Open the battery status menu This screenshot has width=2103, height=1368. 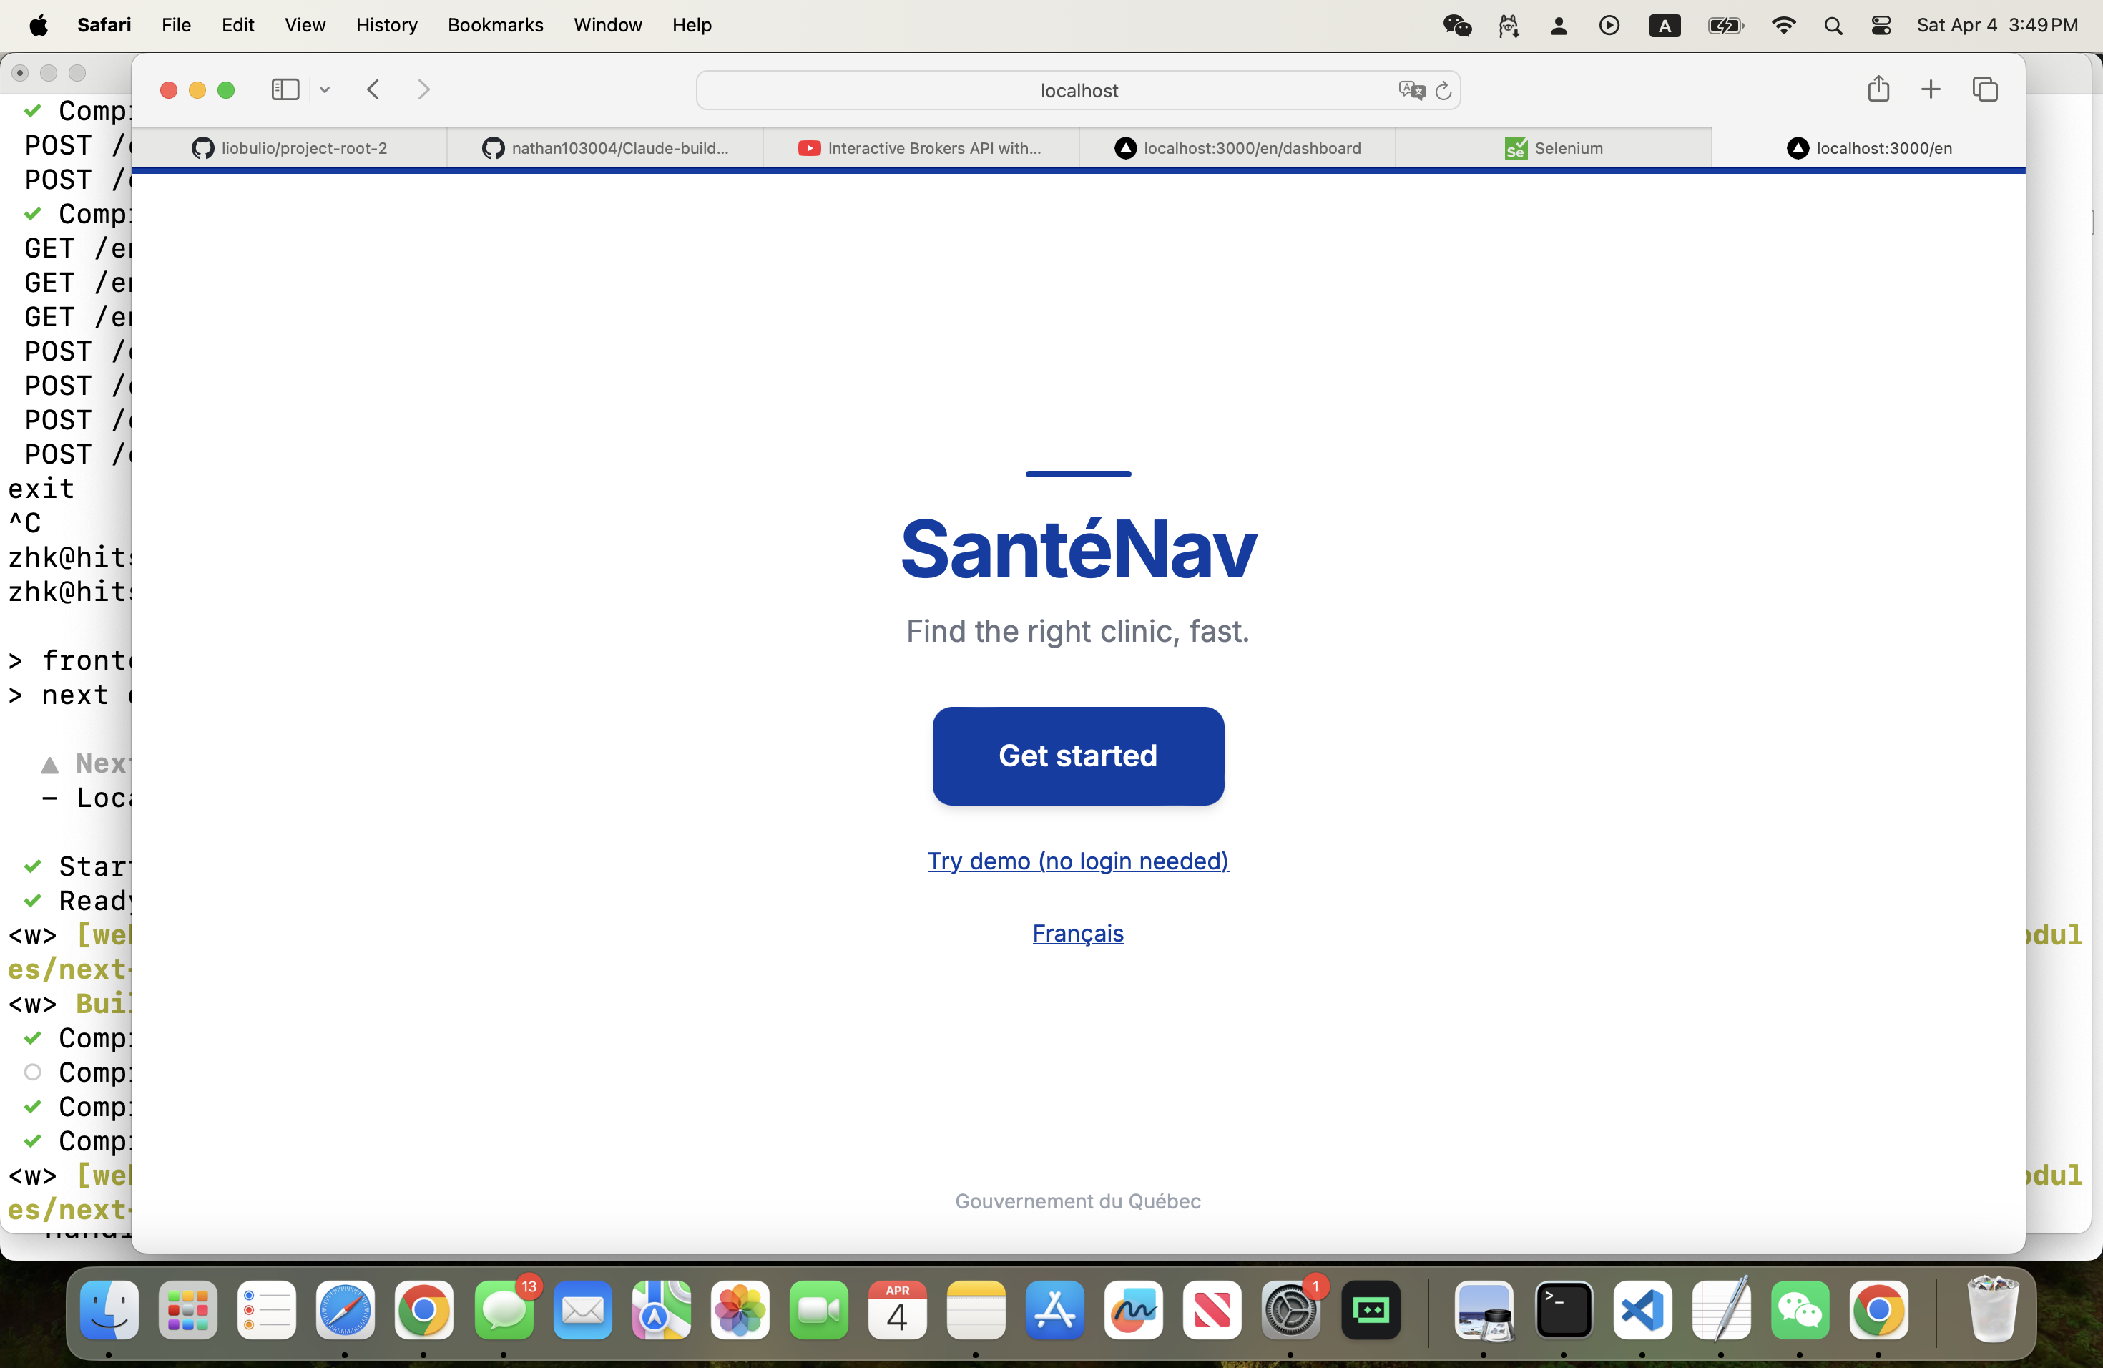tap(1725, 26)
